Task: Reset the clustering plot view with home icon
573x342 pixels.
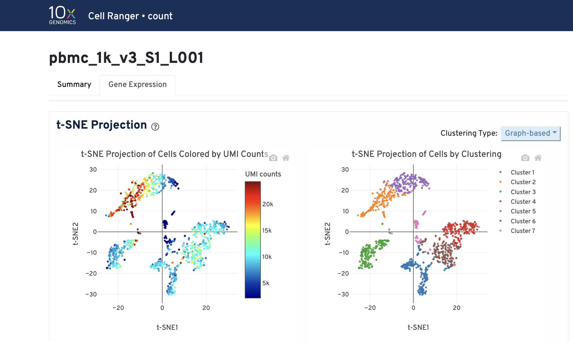Action: (x=538, y=158)
